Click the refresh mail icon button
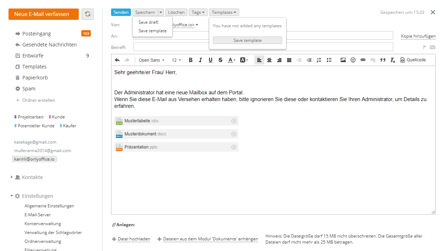The width and height of the screenshot is (440, 251). click(88, 14)
